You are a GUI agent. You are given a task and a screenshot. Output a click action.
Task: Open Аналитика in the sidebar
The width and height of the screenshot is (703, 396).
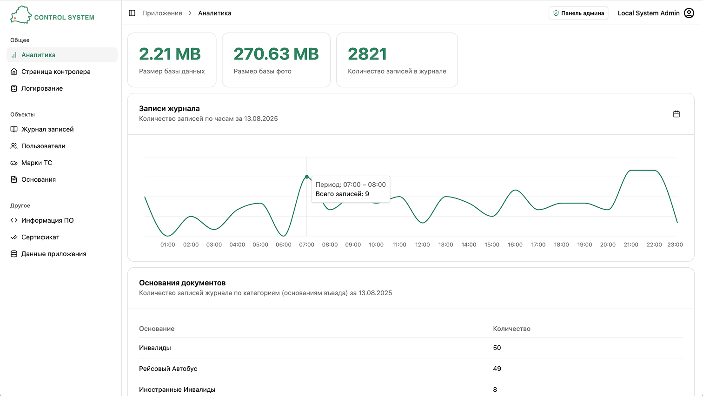pos(62,55)
